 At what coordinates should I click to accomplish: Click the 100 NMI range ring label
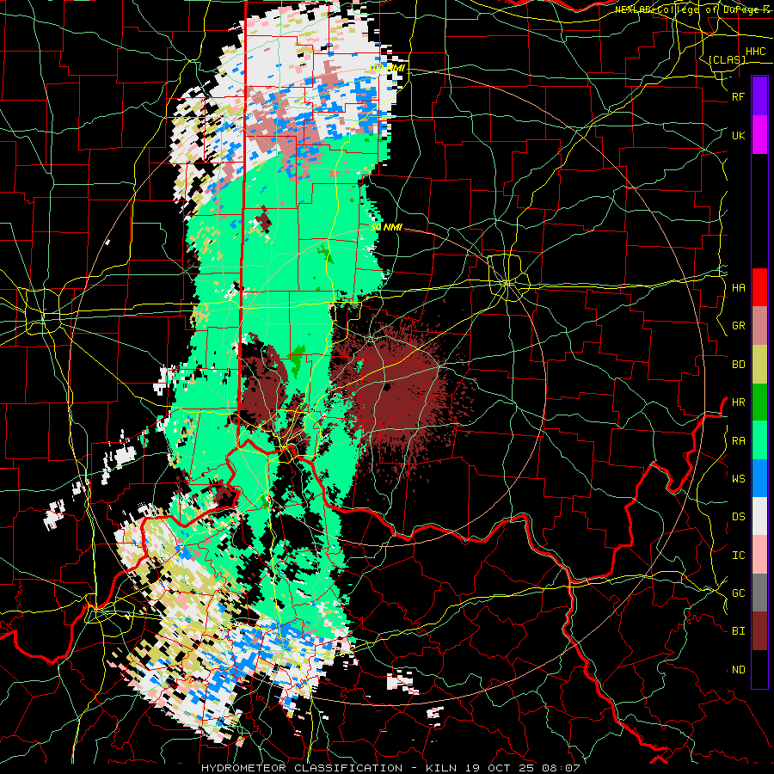coord(386,68)
